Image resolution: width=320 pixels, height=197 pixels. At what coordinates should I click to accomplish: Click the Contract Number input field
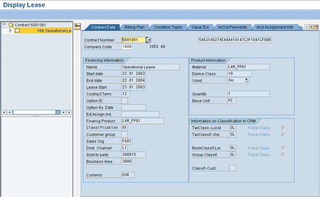tap(133, 40)
